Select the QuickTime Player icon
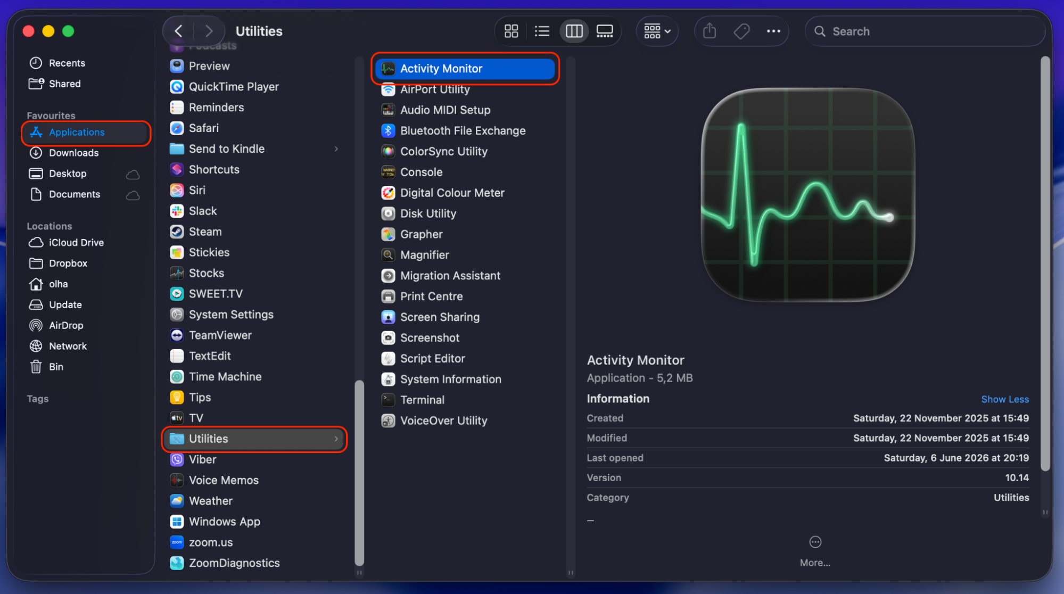The height and width of the screenshot is (594, 1064). [x=177, y=87]
